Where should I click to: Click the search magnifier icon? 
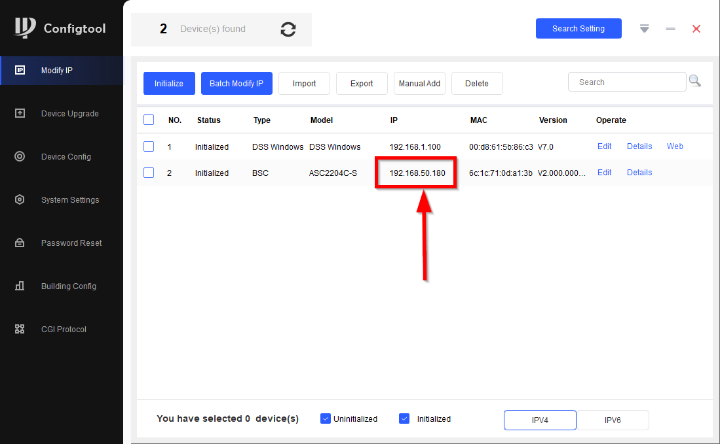click(x=694, y=81)
